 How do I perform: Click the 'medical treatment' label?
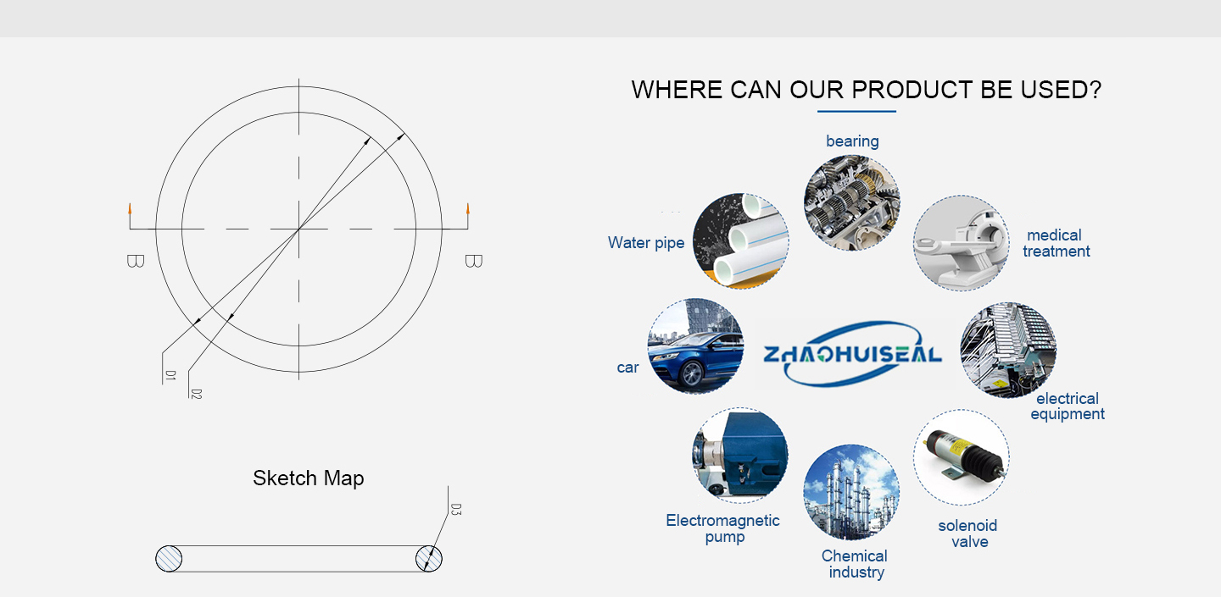(x=1056, y=243)
